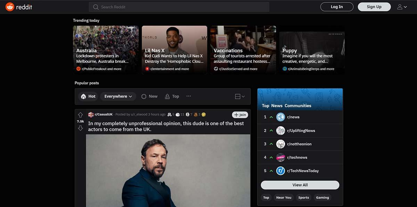Open r/nottheonion community link
The height and width of the screenshot is (207, 417).
[299, 144]
